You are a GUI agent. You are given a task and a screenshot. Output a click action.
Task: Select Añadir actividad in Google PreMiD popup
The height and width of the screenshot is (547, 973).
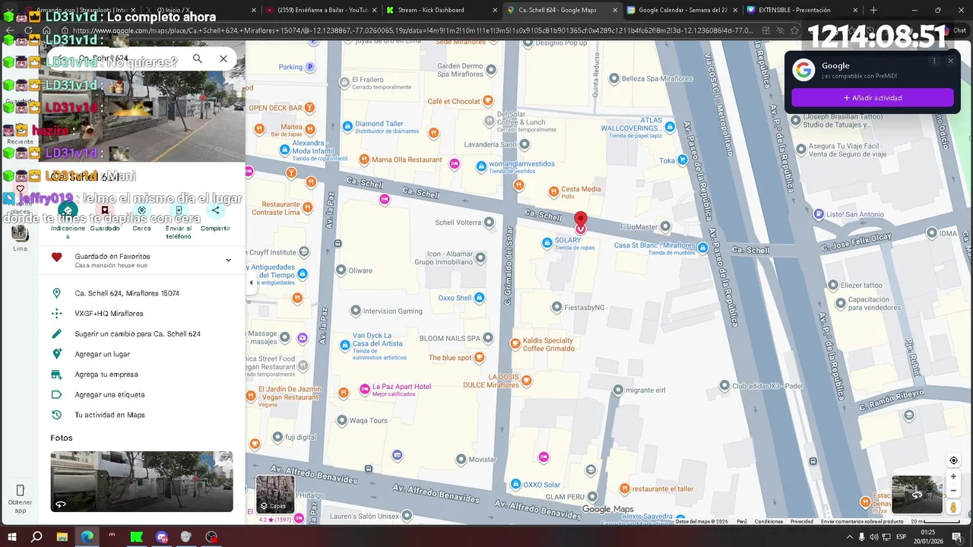tap(872, 98)
